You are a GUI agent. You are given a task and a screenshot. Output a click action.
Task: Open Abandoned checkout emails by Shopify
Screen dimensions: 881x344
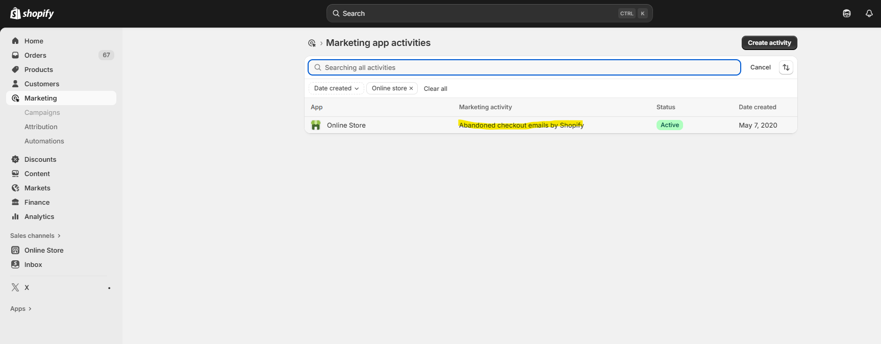[x=521, y=125]
